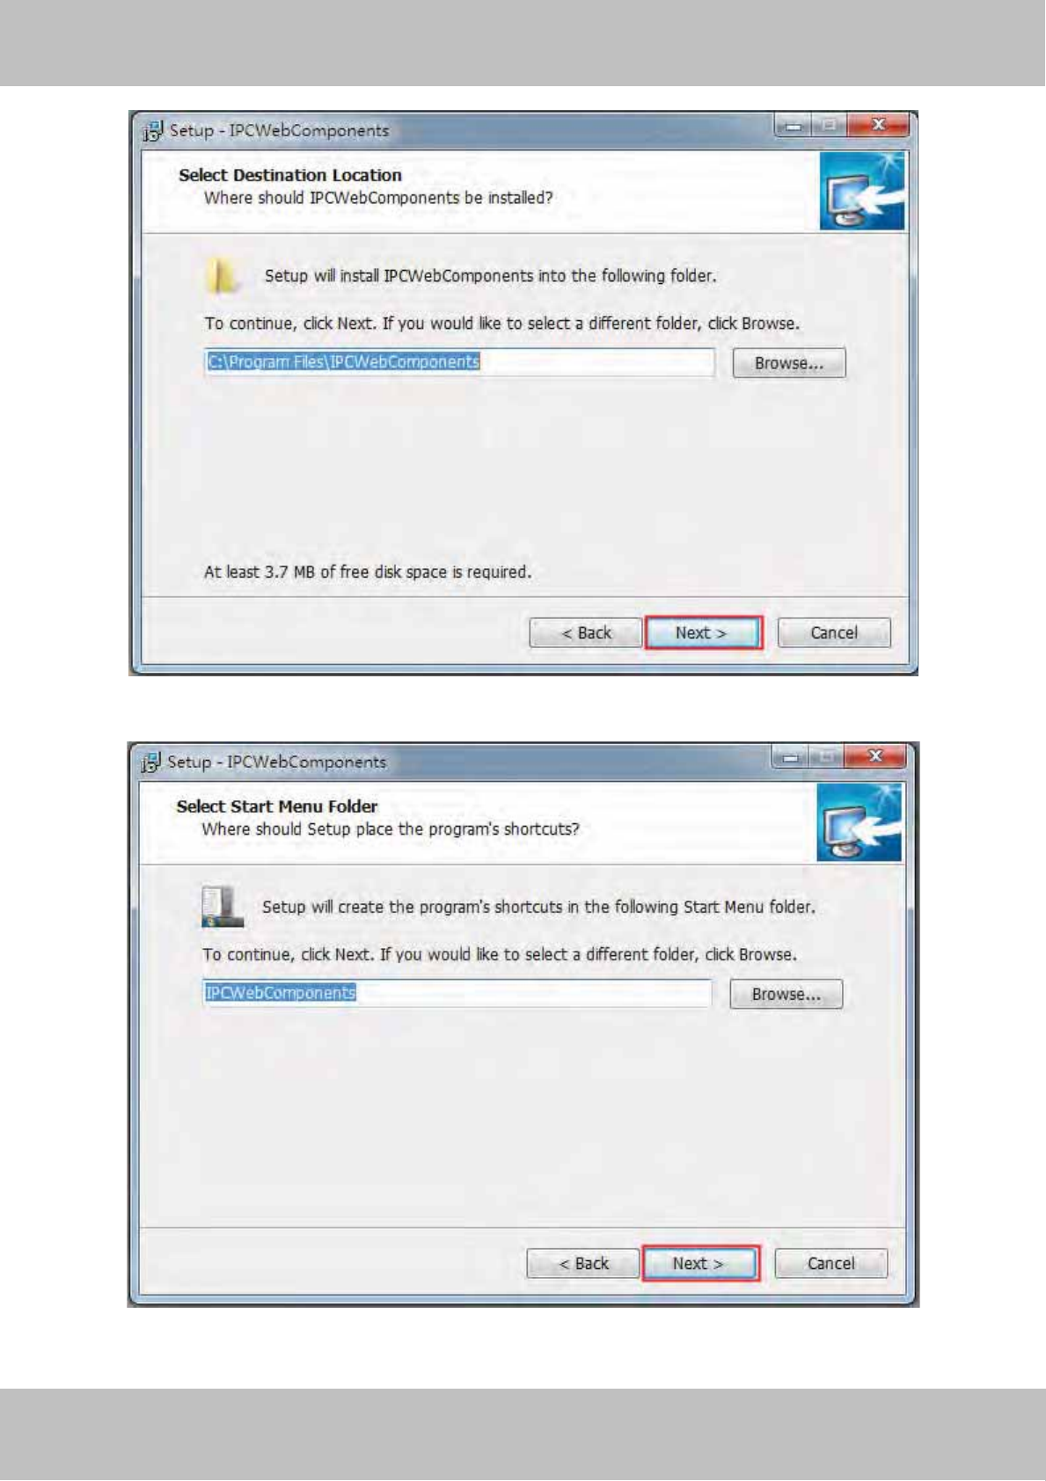Click Next in the Select Destination Location dialog

coord(702,632)
